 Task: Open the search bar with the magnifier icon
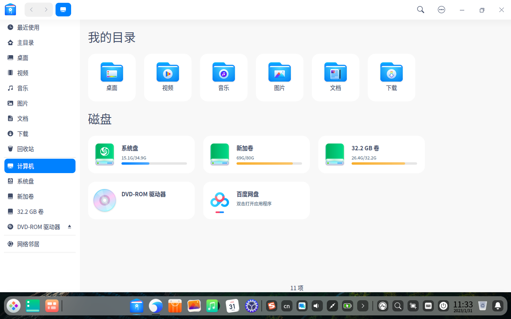coord(420,9)
